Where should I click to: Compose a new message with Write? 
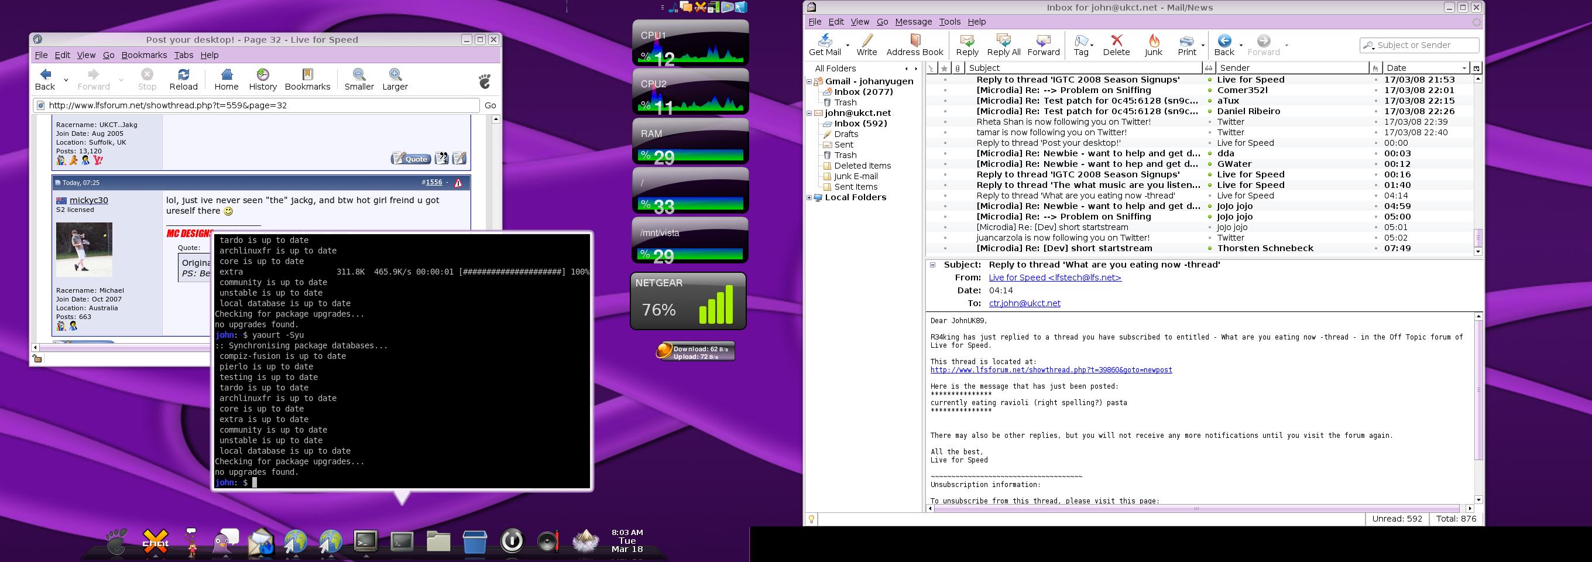[x=866, y=45]
